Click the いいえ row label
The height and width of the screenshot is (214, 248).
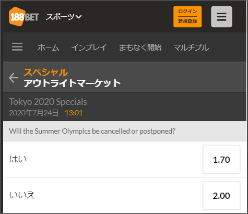click(22, 195)
